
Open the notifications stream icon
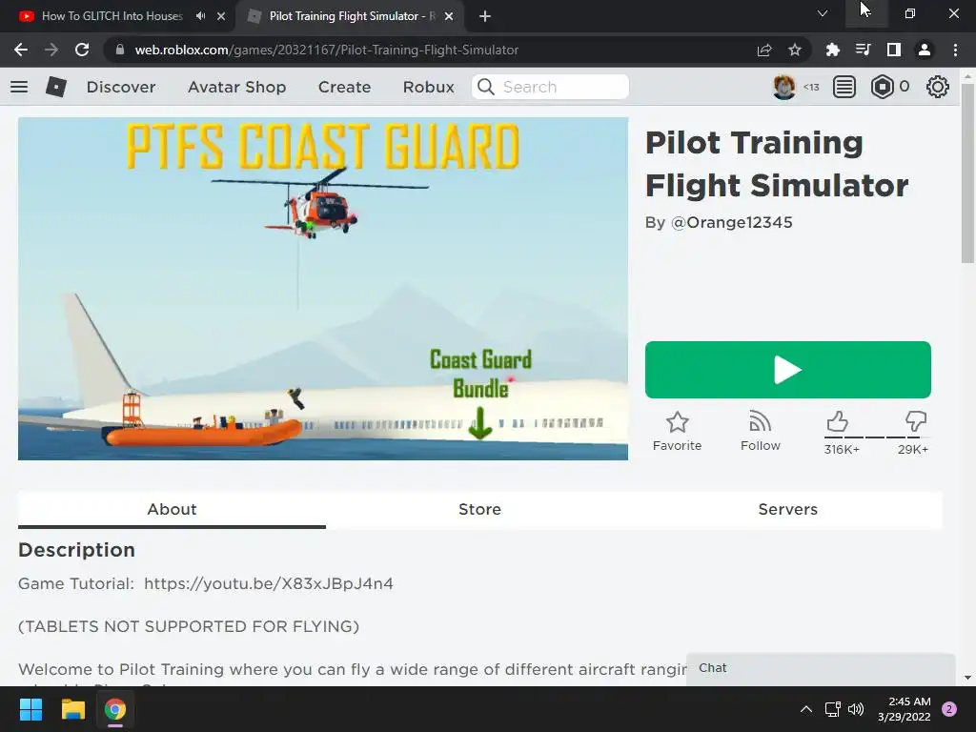[x=844, y=87]
